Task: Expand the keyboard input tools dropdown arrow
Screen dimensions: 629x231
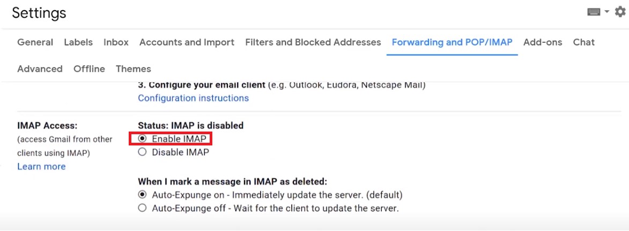Action: [606, 12]
